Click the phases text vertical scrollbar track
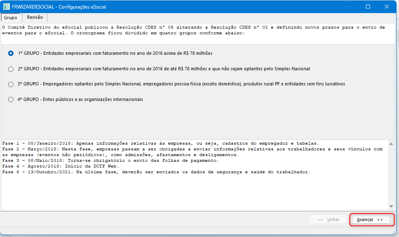399x237 pixels. tap(392, 176)
